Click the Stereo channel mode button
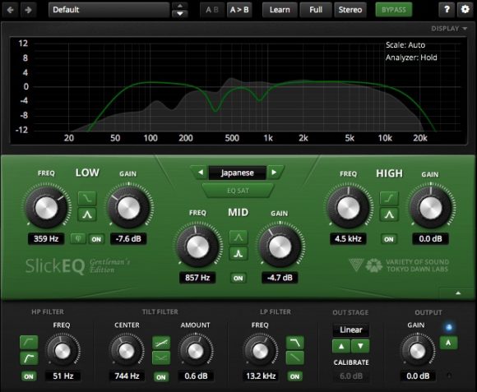This screenshot has width=477, height=392. tap(350, 10)
